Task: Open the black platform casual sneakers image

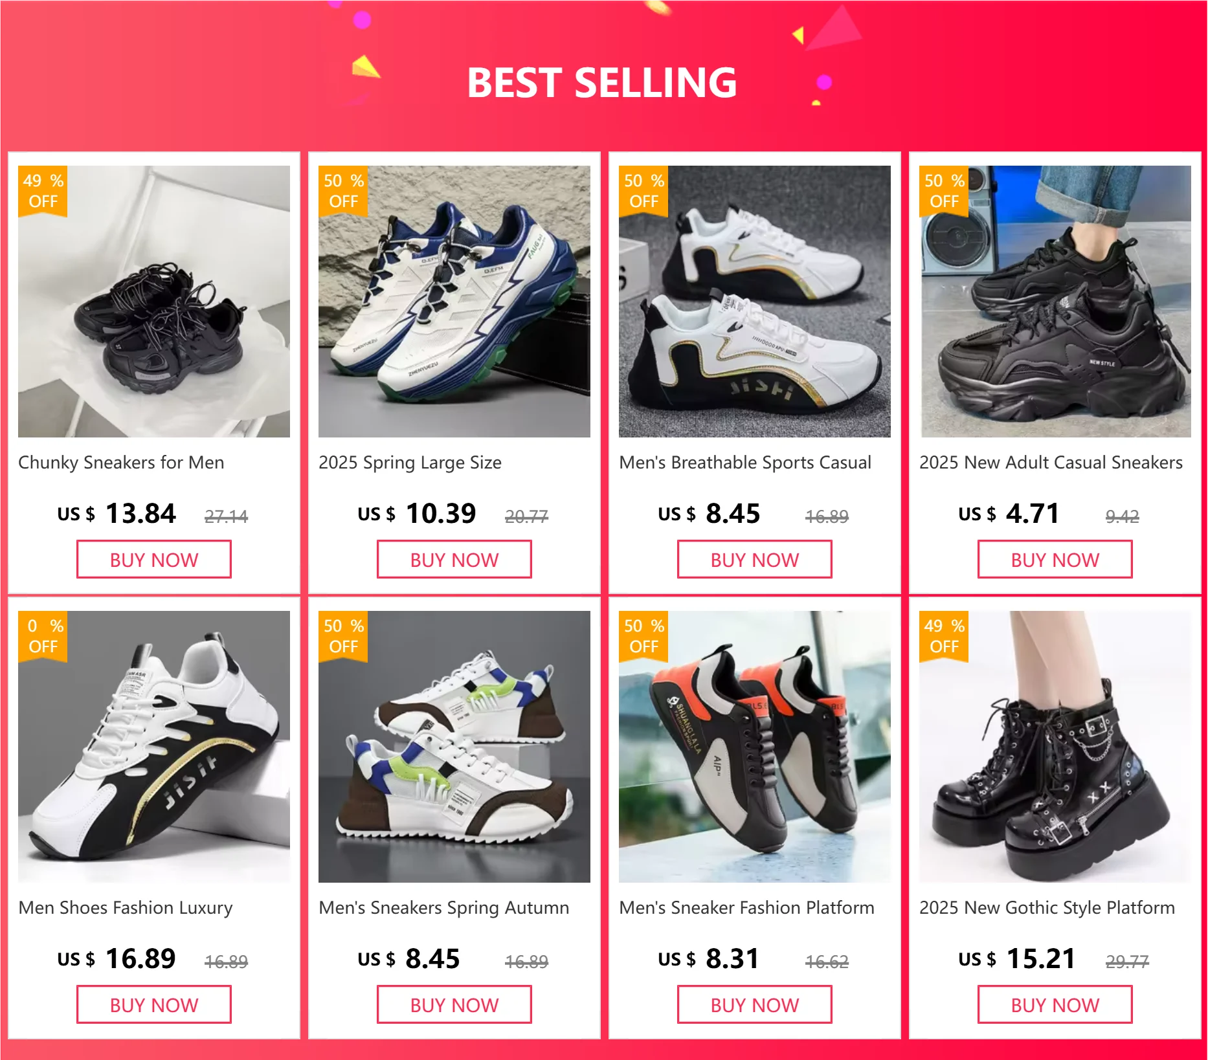Action: [x=1055, y=302]
